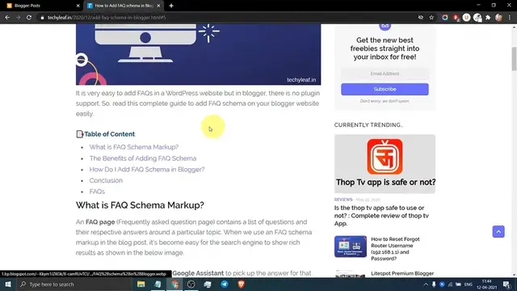Open the Thop Tv app thumbnail
The height and width of the screenshot is (291, 517).
point(385,163)
